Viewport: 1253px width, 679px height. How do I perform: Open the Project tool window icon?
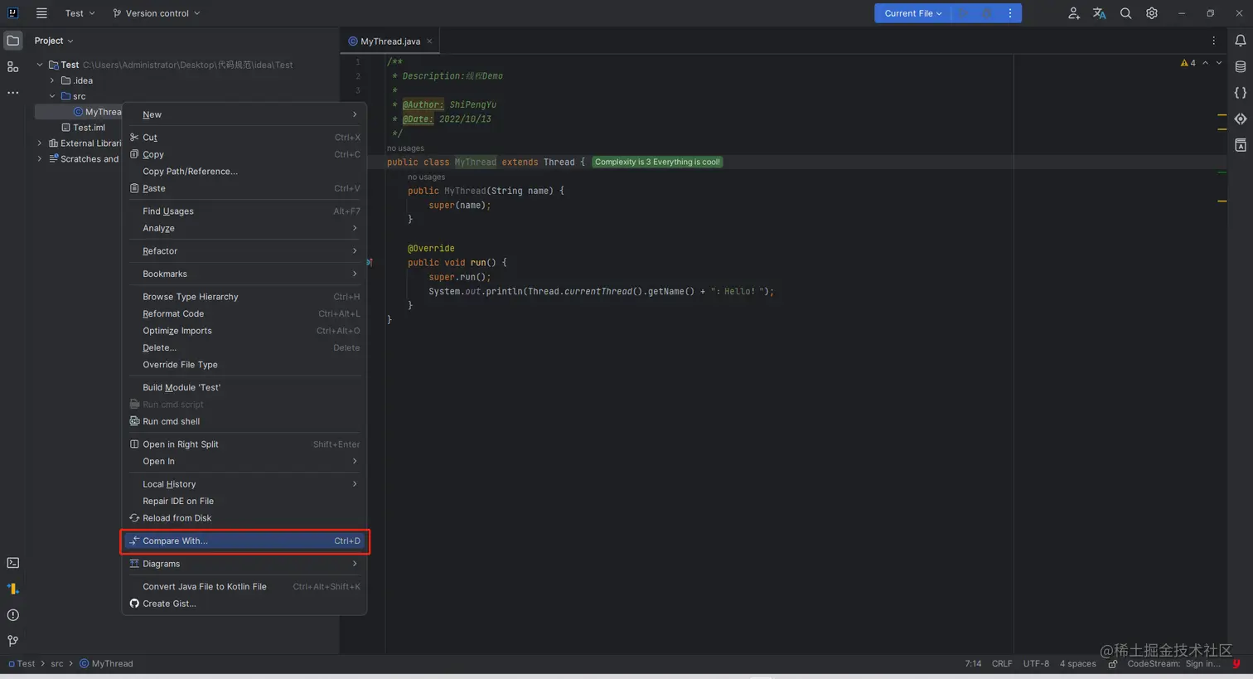pos(13,41)
